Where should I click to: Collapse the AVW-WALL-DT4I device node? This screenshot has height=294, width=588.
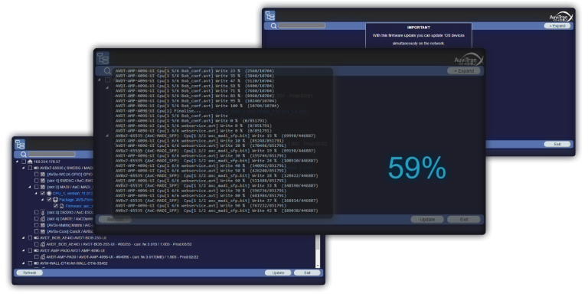point(23,263)
